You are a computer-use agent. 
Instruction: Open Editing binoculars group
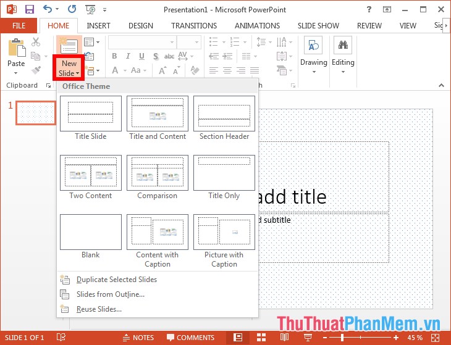click(343, 55)
